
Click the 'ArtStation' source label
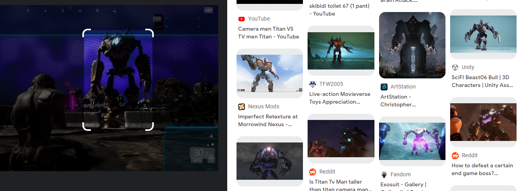403,87
